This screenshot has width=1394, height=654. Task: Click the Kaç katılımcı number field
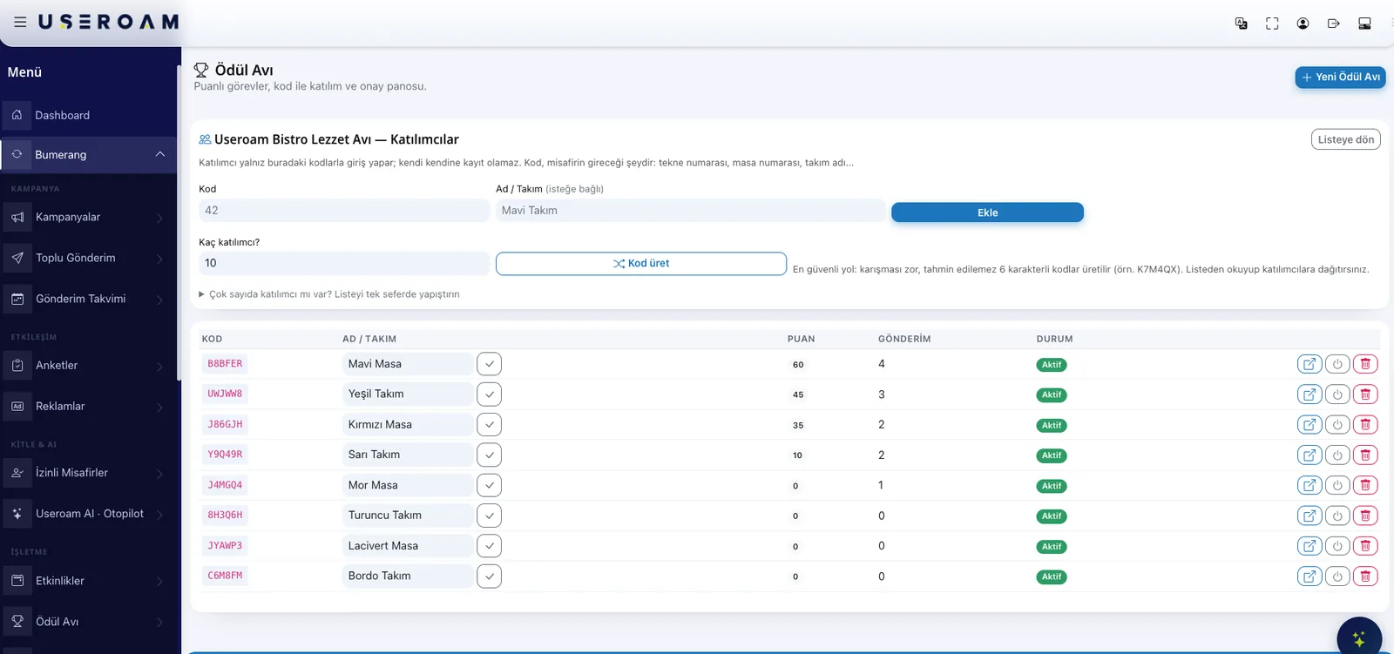pos(344,263)
